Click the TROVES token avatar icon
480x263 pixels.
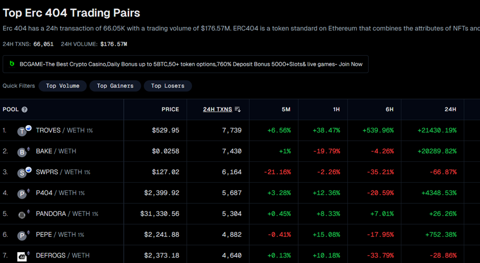tap(22, 132)
